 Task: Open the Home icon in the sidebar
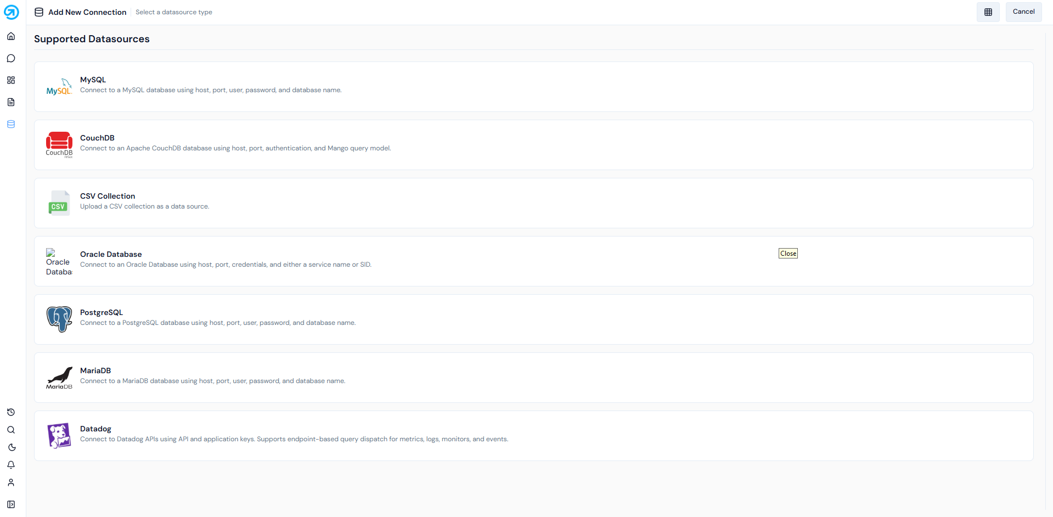[11, 36]
